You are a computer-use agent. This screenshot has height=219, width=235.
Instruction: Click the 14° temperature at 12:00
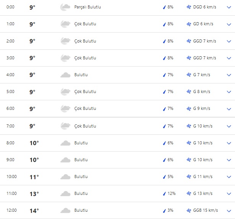click(x=34, y=211)
